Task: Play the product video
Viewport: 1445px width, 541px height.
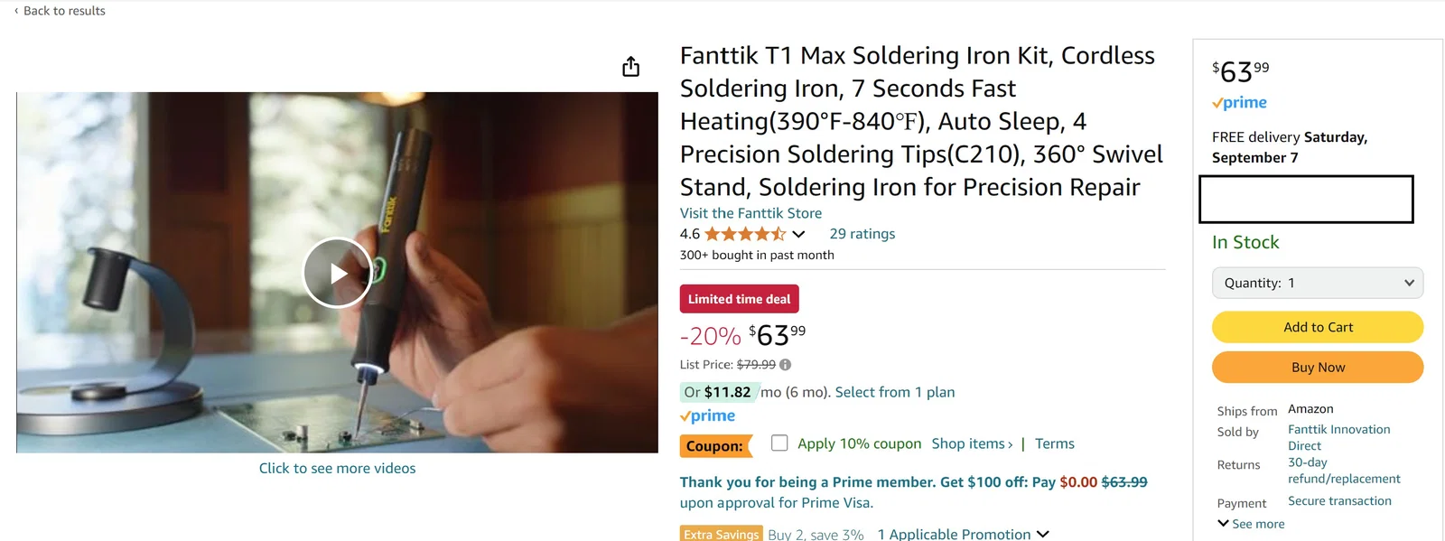Action: coord(337,272)
